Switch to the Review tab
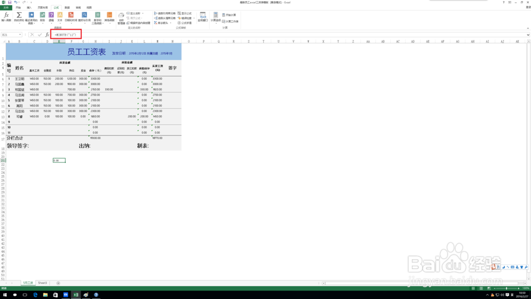The width and height of the screenshot is (531, 299). pos(78,7)
